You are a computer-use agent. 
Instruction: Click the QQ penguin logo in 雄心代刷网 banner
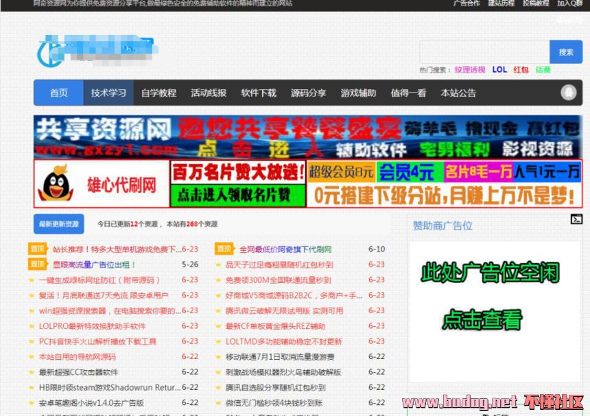point(56,184)
